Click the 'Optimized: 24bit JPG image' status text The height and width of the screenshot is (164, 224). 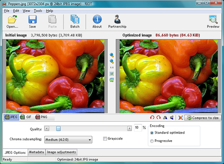(78, 159)
